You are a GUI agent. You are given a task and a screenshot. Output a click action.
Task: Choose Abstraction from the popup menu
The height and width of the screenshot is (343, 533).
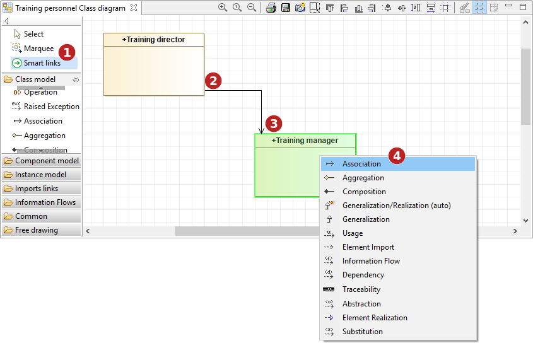pos(398,304)
